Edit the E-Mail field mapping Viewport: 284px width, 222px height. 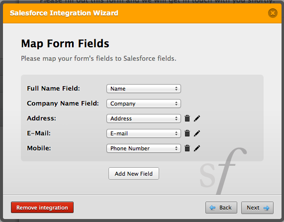click(197, 133)
